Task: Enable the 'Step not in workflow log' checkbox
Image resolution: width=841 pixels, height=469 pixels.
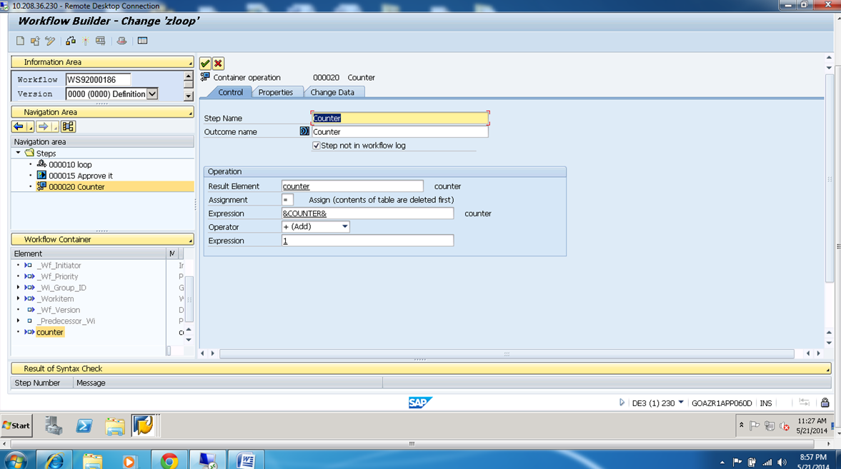Action: 316,145
